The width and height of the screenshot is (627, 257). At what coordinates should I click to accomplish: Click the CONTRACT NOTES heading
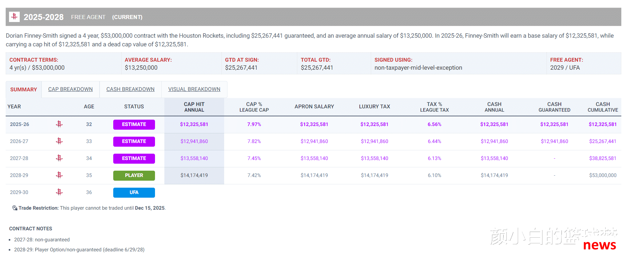[x=31, y=229]
